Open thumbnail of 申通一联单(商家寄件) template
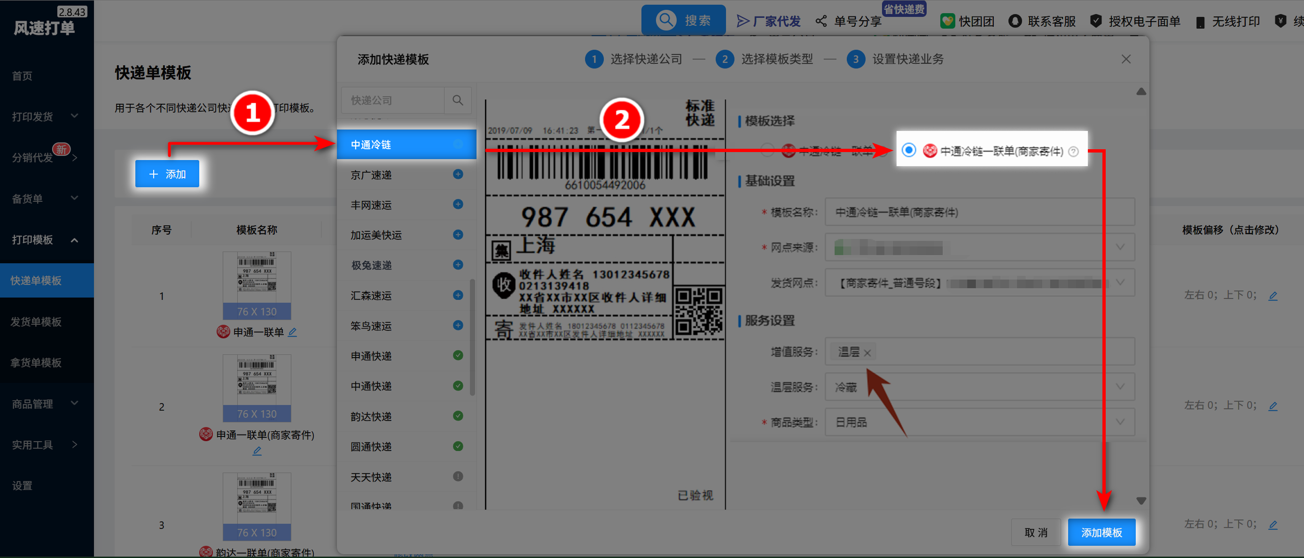The width and height of the screenshot is (1304, 558). 257,388
